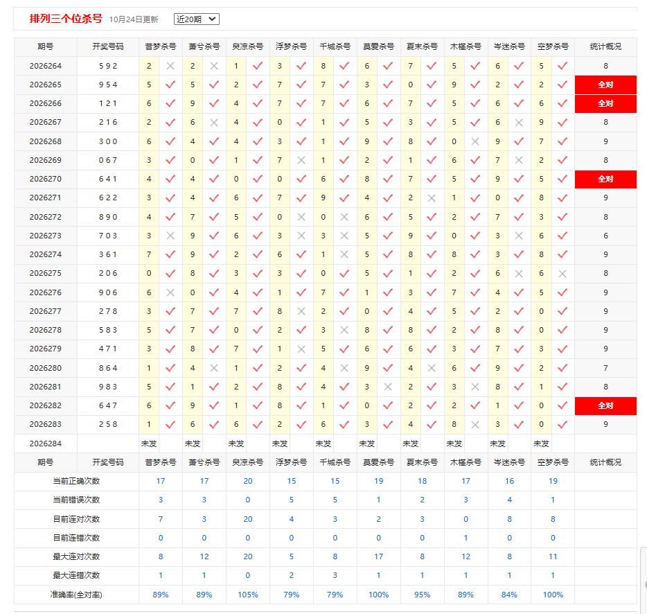Screen dimensions: 647x614
Task: Select the red 全对 badge in row 2026270
Action: click(605, 179)
